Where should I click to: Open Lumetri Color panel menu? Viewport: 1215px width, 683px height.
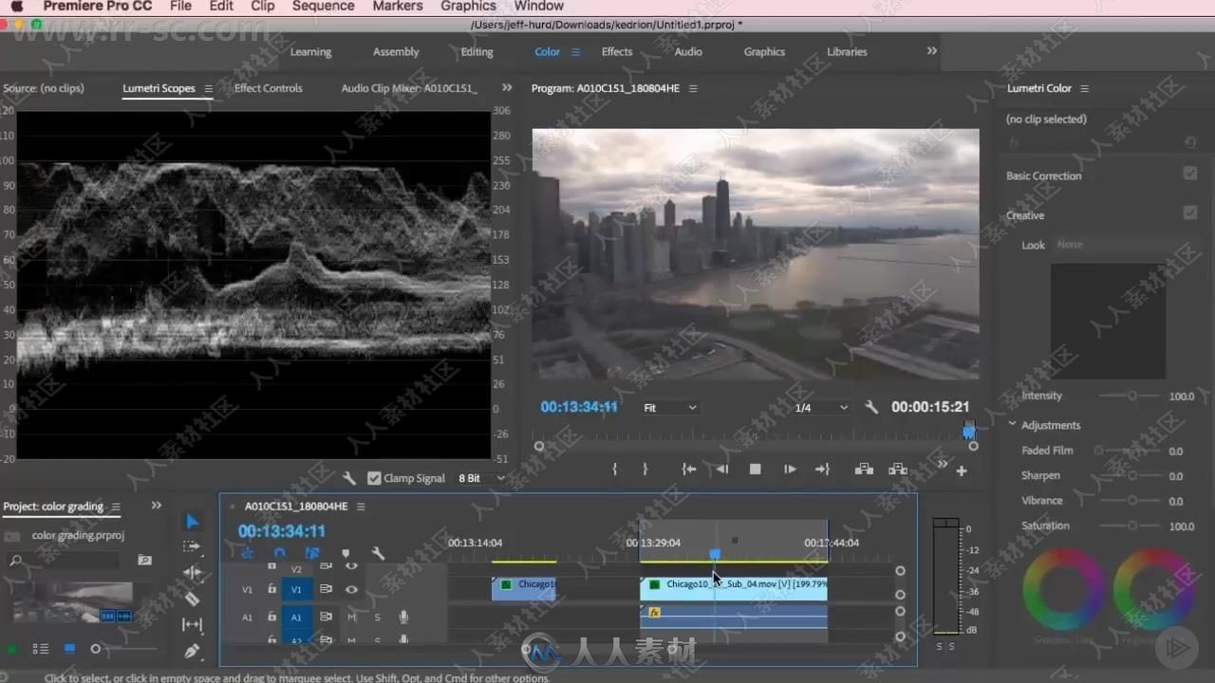(x=1084, y=88)
